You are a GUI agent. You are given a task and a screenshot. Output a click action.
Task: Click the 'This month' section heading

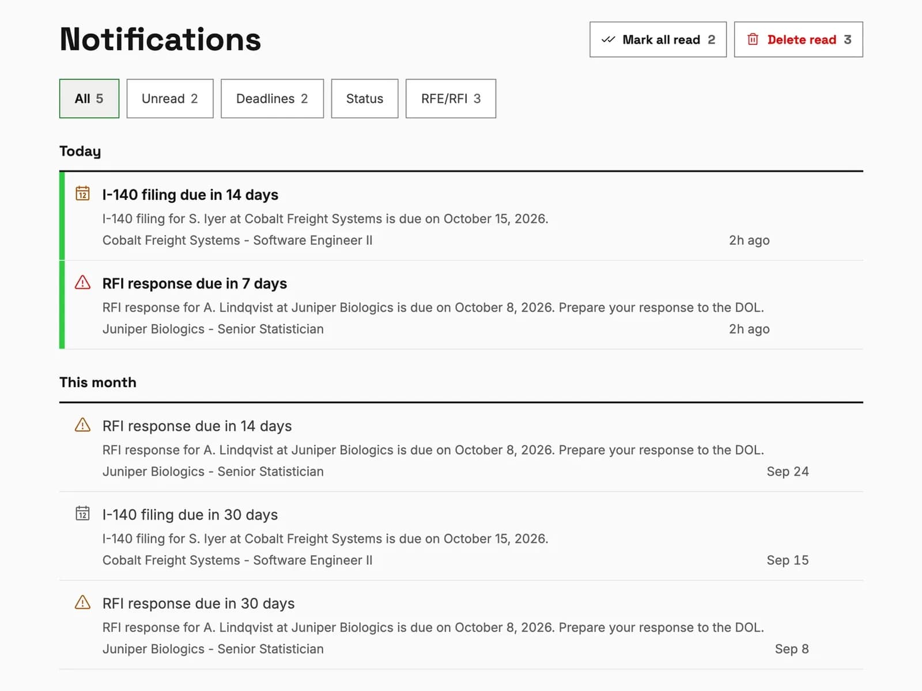(98, 382)
